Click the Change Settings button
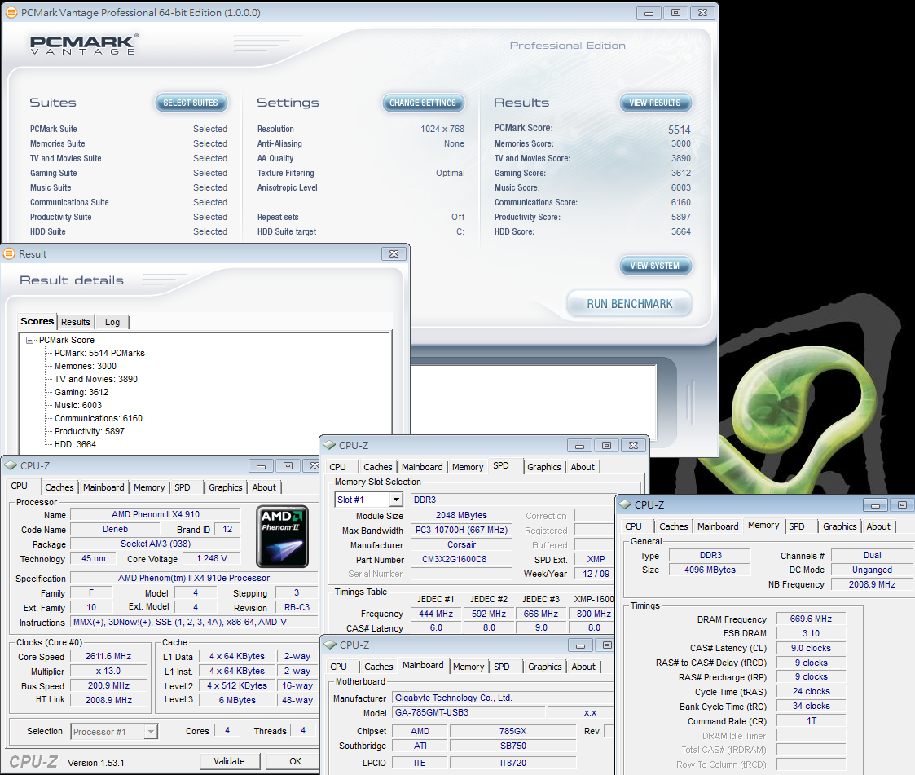This screenshot has width=915, height=775. (423, 103)
